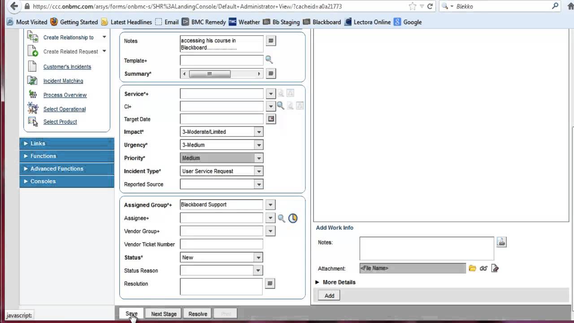Viewport: 574px width, 323px height.
Task: Open the Status dropdown
Action: coord(258,258)
